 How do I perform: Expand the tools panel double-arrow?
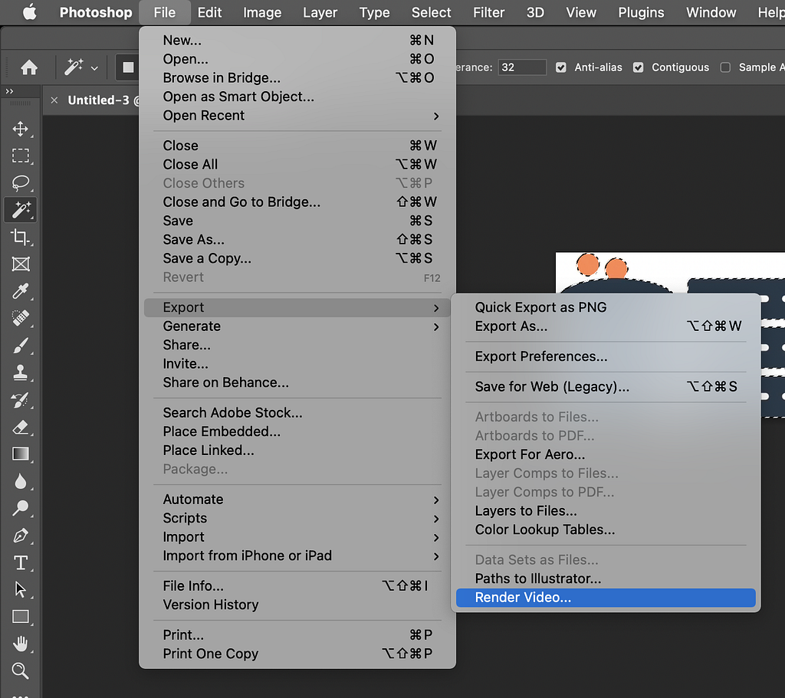9,91
